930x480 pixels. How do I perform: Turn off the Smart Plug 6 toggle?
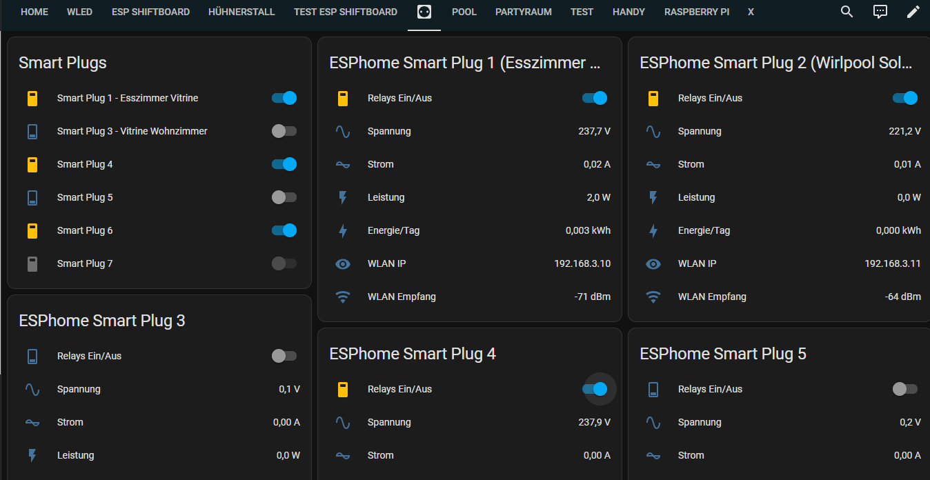[284, 230]
